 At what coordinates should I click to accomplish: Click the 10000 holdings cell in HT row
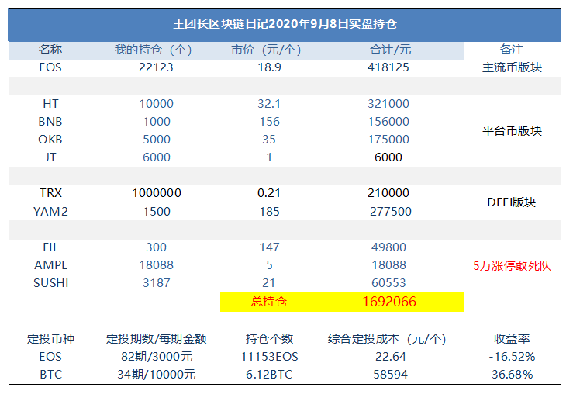[157, 104]
